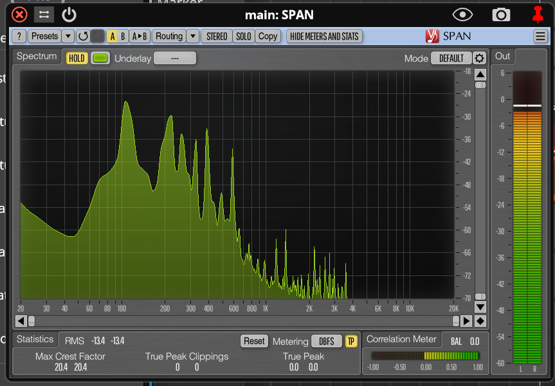This screenshot has height=386, width=555.
Task: Select the Statistics tab
Action: coord(35,339)
